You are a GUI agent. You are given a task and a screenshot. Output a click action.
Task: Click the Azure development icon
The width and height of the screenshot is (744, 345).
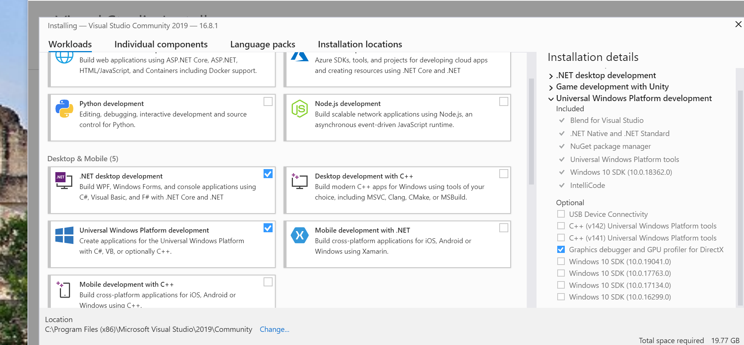pyautogui.click(x=300, y=57)
